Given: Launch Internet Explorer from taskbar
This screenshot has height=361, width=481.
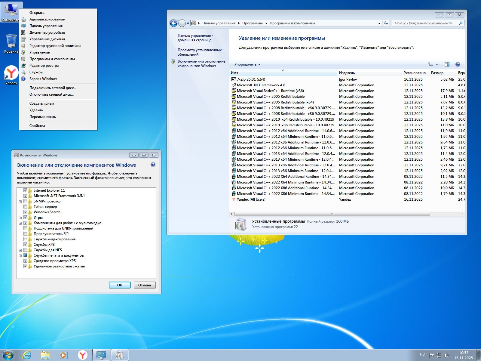Looking at the screenshot, I should 27,355.
